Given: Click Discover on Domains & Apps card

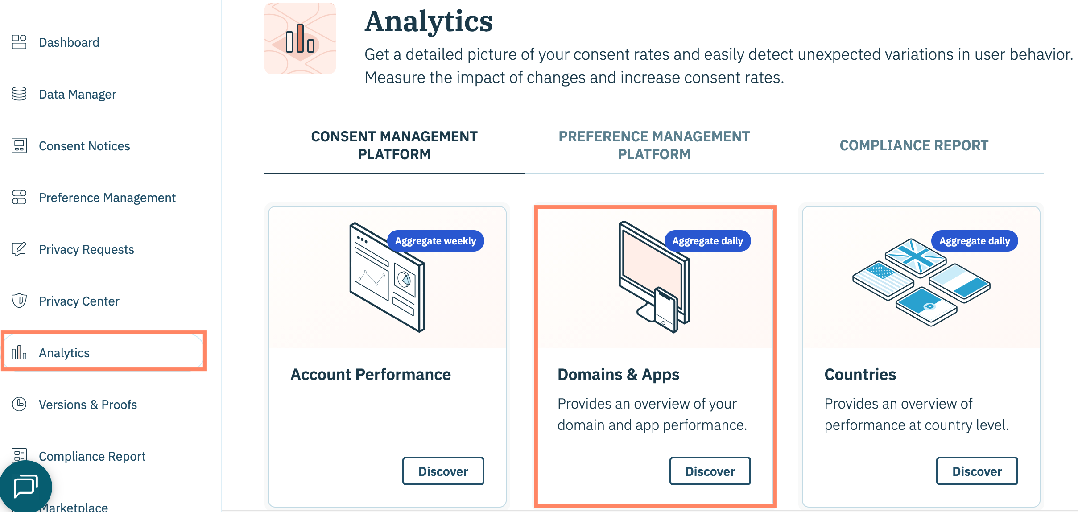Looking at the screenshot, I should pyautogui.click(x=710, y=471).
